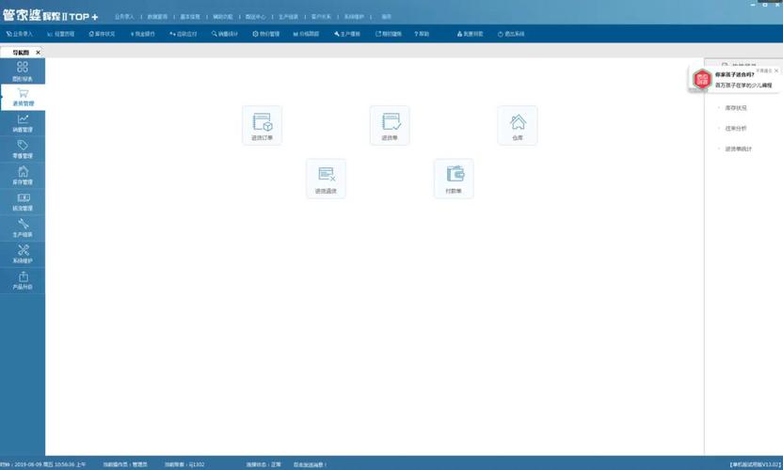The image size is (783, 470).
Task: Click 期初建账 on the toolbar
Action: (389, 34)
